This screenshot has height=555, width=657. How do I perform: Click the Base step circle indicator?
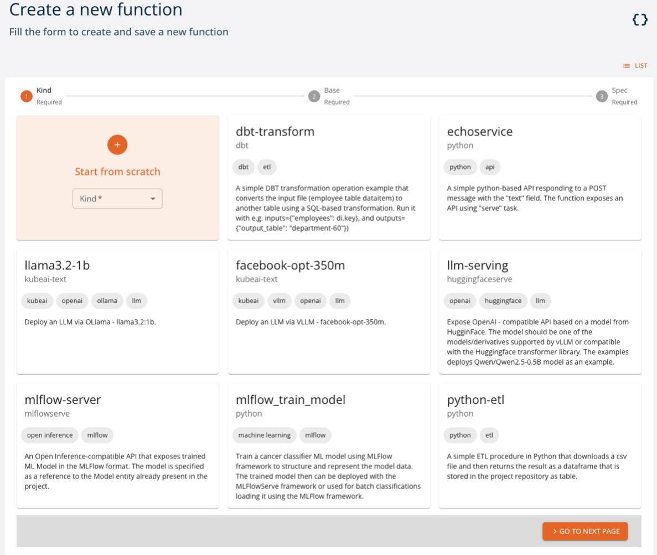pos(314,96)
